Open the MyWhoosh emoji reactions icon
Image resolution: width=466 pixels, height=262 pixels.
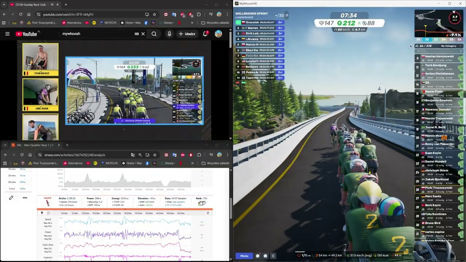click(x=265, y=256)
